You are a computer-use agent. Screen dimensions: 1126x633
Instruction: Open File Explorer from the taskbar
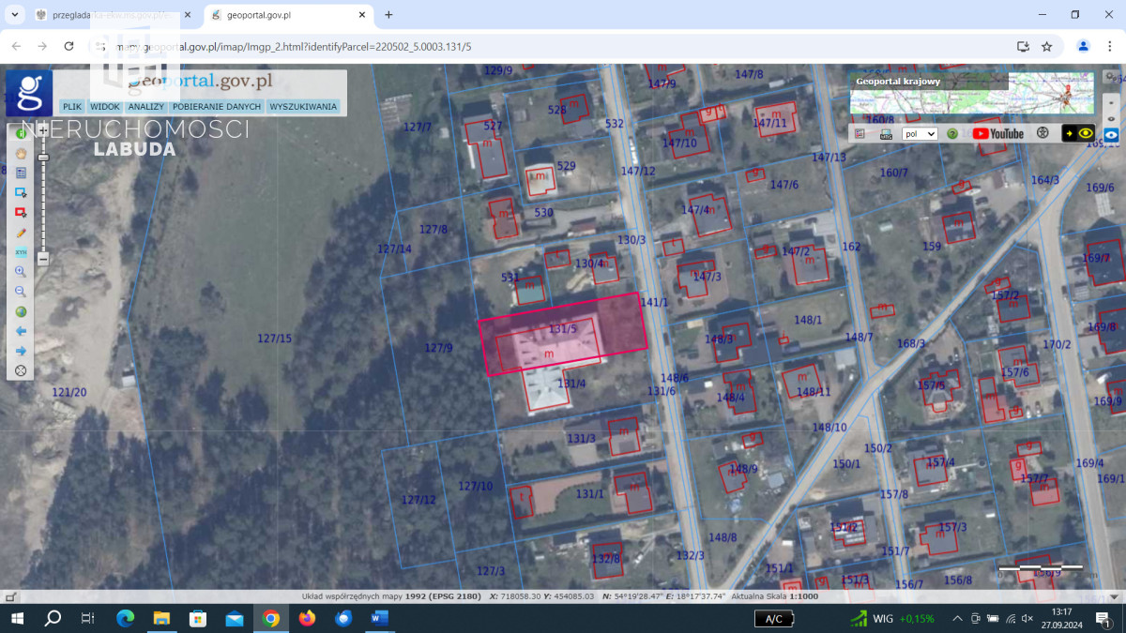(x=161, y=618)
